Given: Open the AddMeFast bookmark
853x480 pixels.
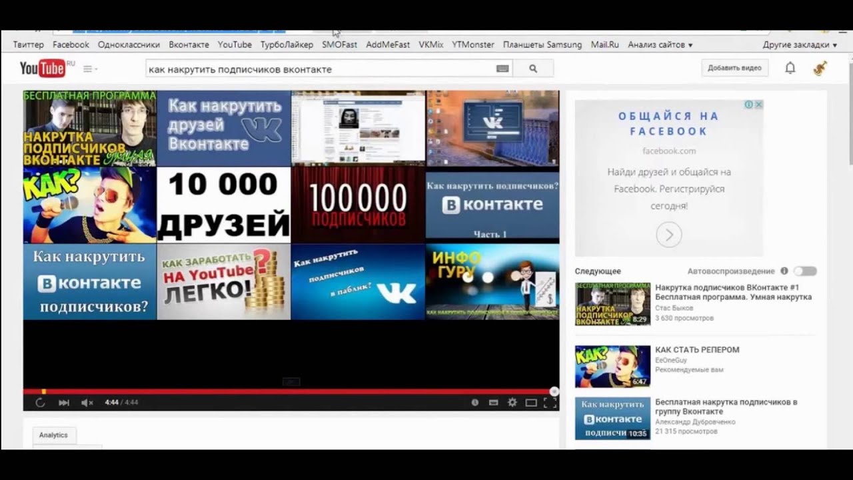Looking at the screenshot, I should [388, 45].
